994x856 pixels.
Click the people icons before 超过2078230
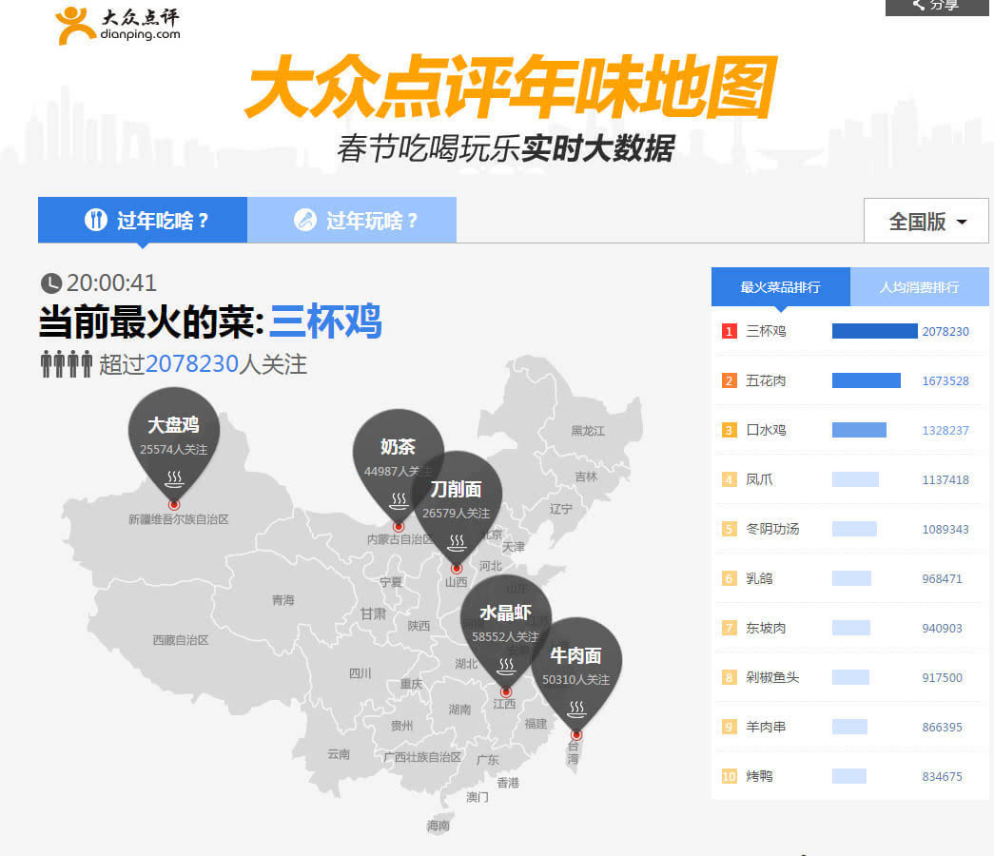coord(67,364)
